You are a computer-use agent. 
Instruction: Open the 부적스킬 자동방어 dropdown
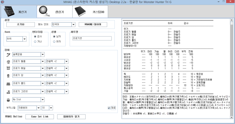38,108
